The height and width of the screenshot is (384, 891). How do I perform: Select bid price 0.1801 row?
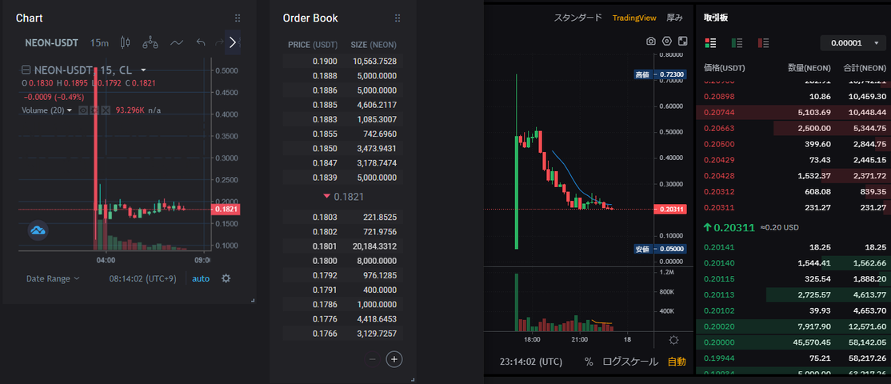click(343, 246)
